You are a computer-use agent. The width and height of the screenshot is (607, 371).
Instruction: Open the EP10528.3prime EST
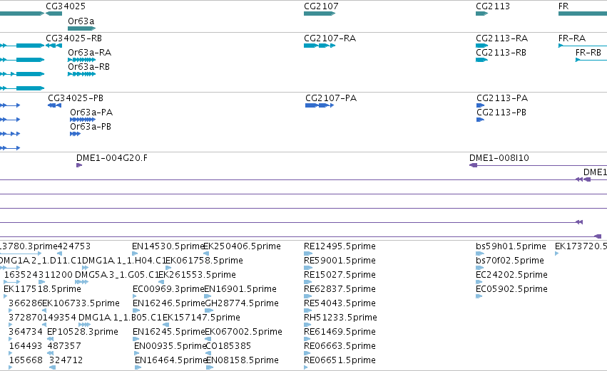[83, 332]
